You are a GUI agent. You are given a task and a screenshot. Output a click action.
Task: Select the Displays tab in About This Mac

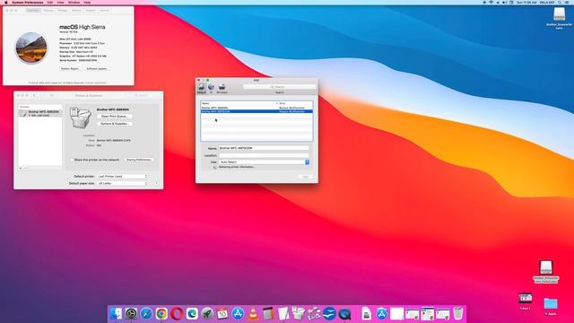48,11
